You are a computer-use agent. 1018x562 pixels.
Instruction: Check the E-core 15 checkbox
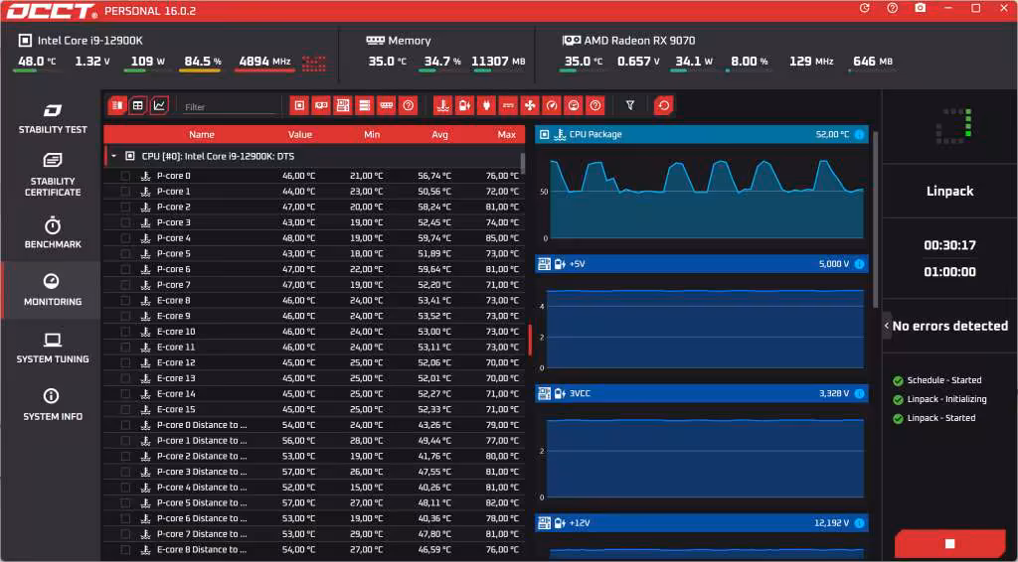pyautogui.click(x=125, y=409)
